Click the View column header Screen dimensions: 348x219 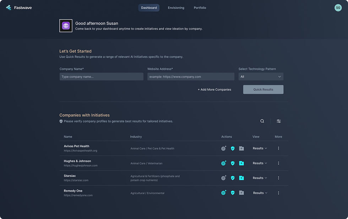pyautogui.click(x=256, y=137)
